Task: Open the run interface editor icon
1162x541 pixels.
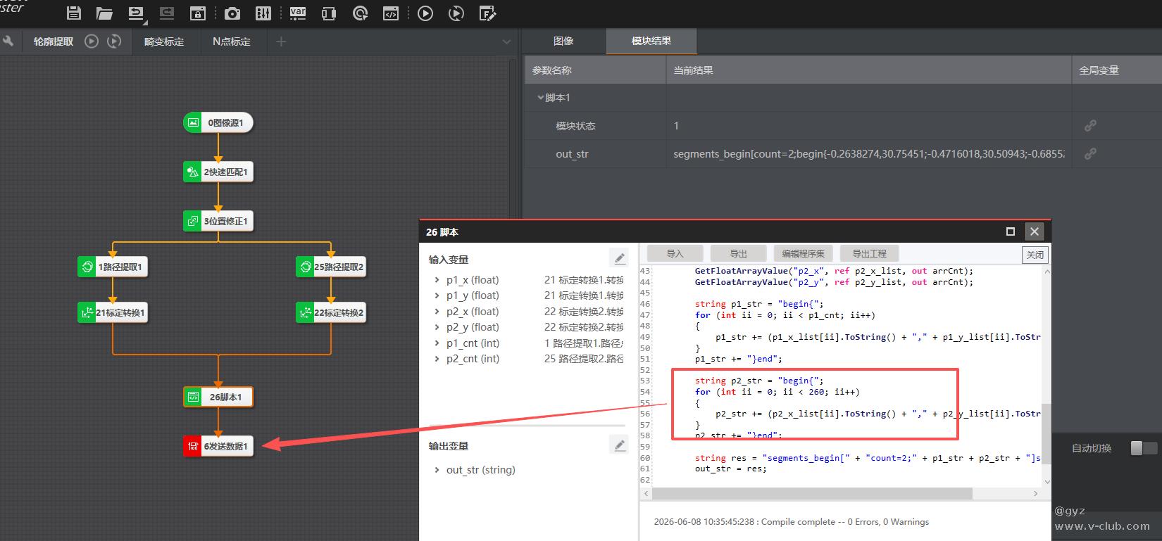Action: pos(487,13)
